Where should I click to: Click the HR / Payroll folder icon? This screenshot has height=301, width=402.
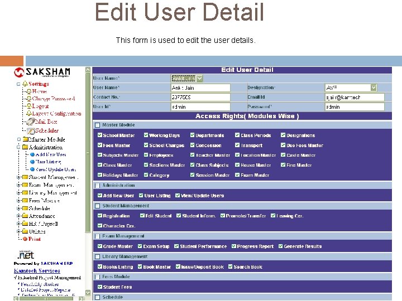click(25, 224)
